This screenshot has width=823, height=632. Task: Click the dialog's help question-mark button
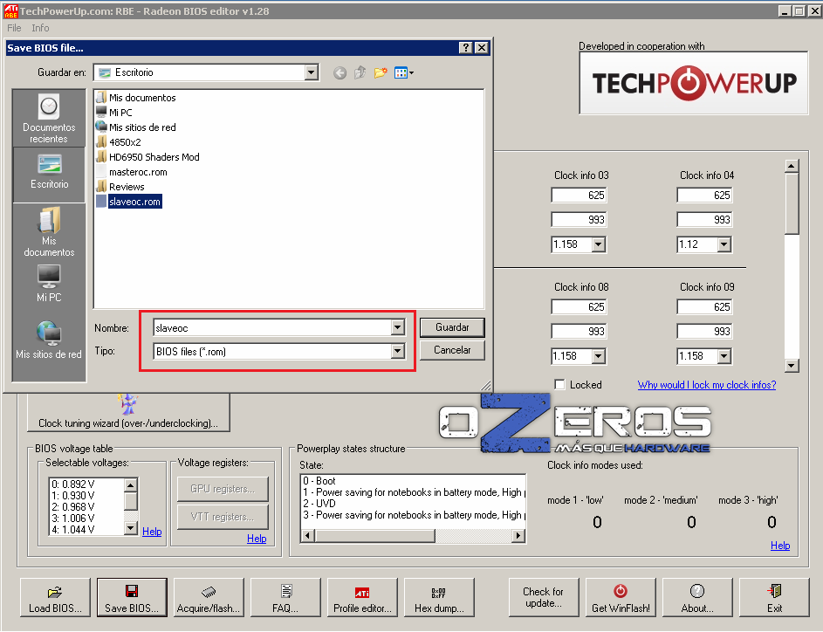[465, 48]
